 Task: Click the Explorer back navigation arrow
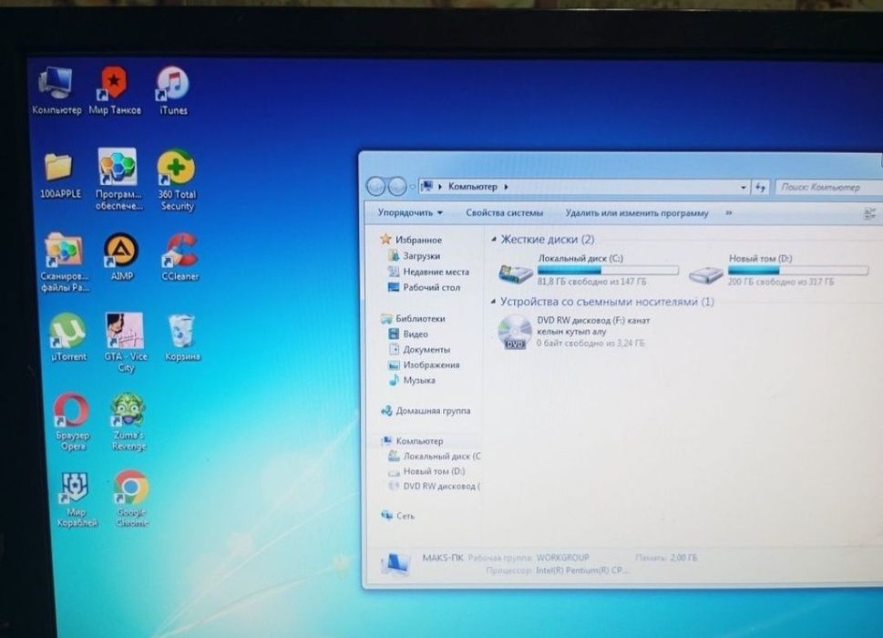pos(375,187)
